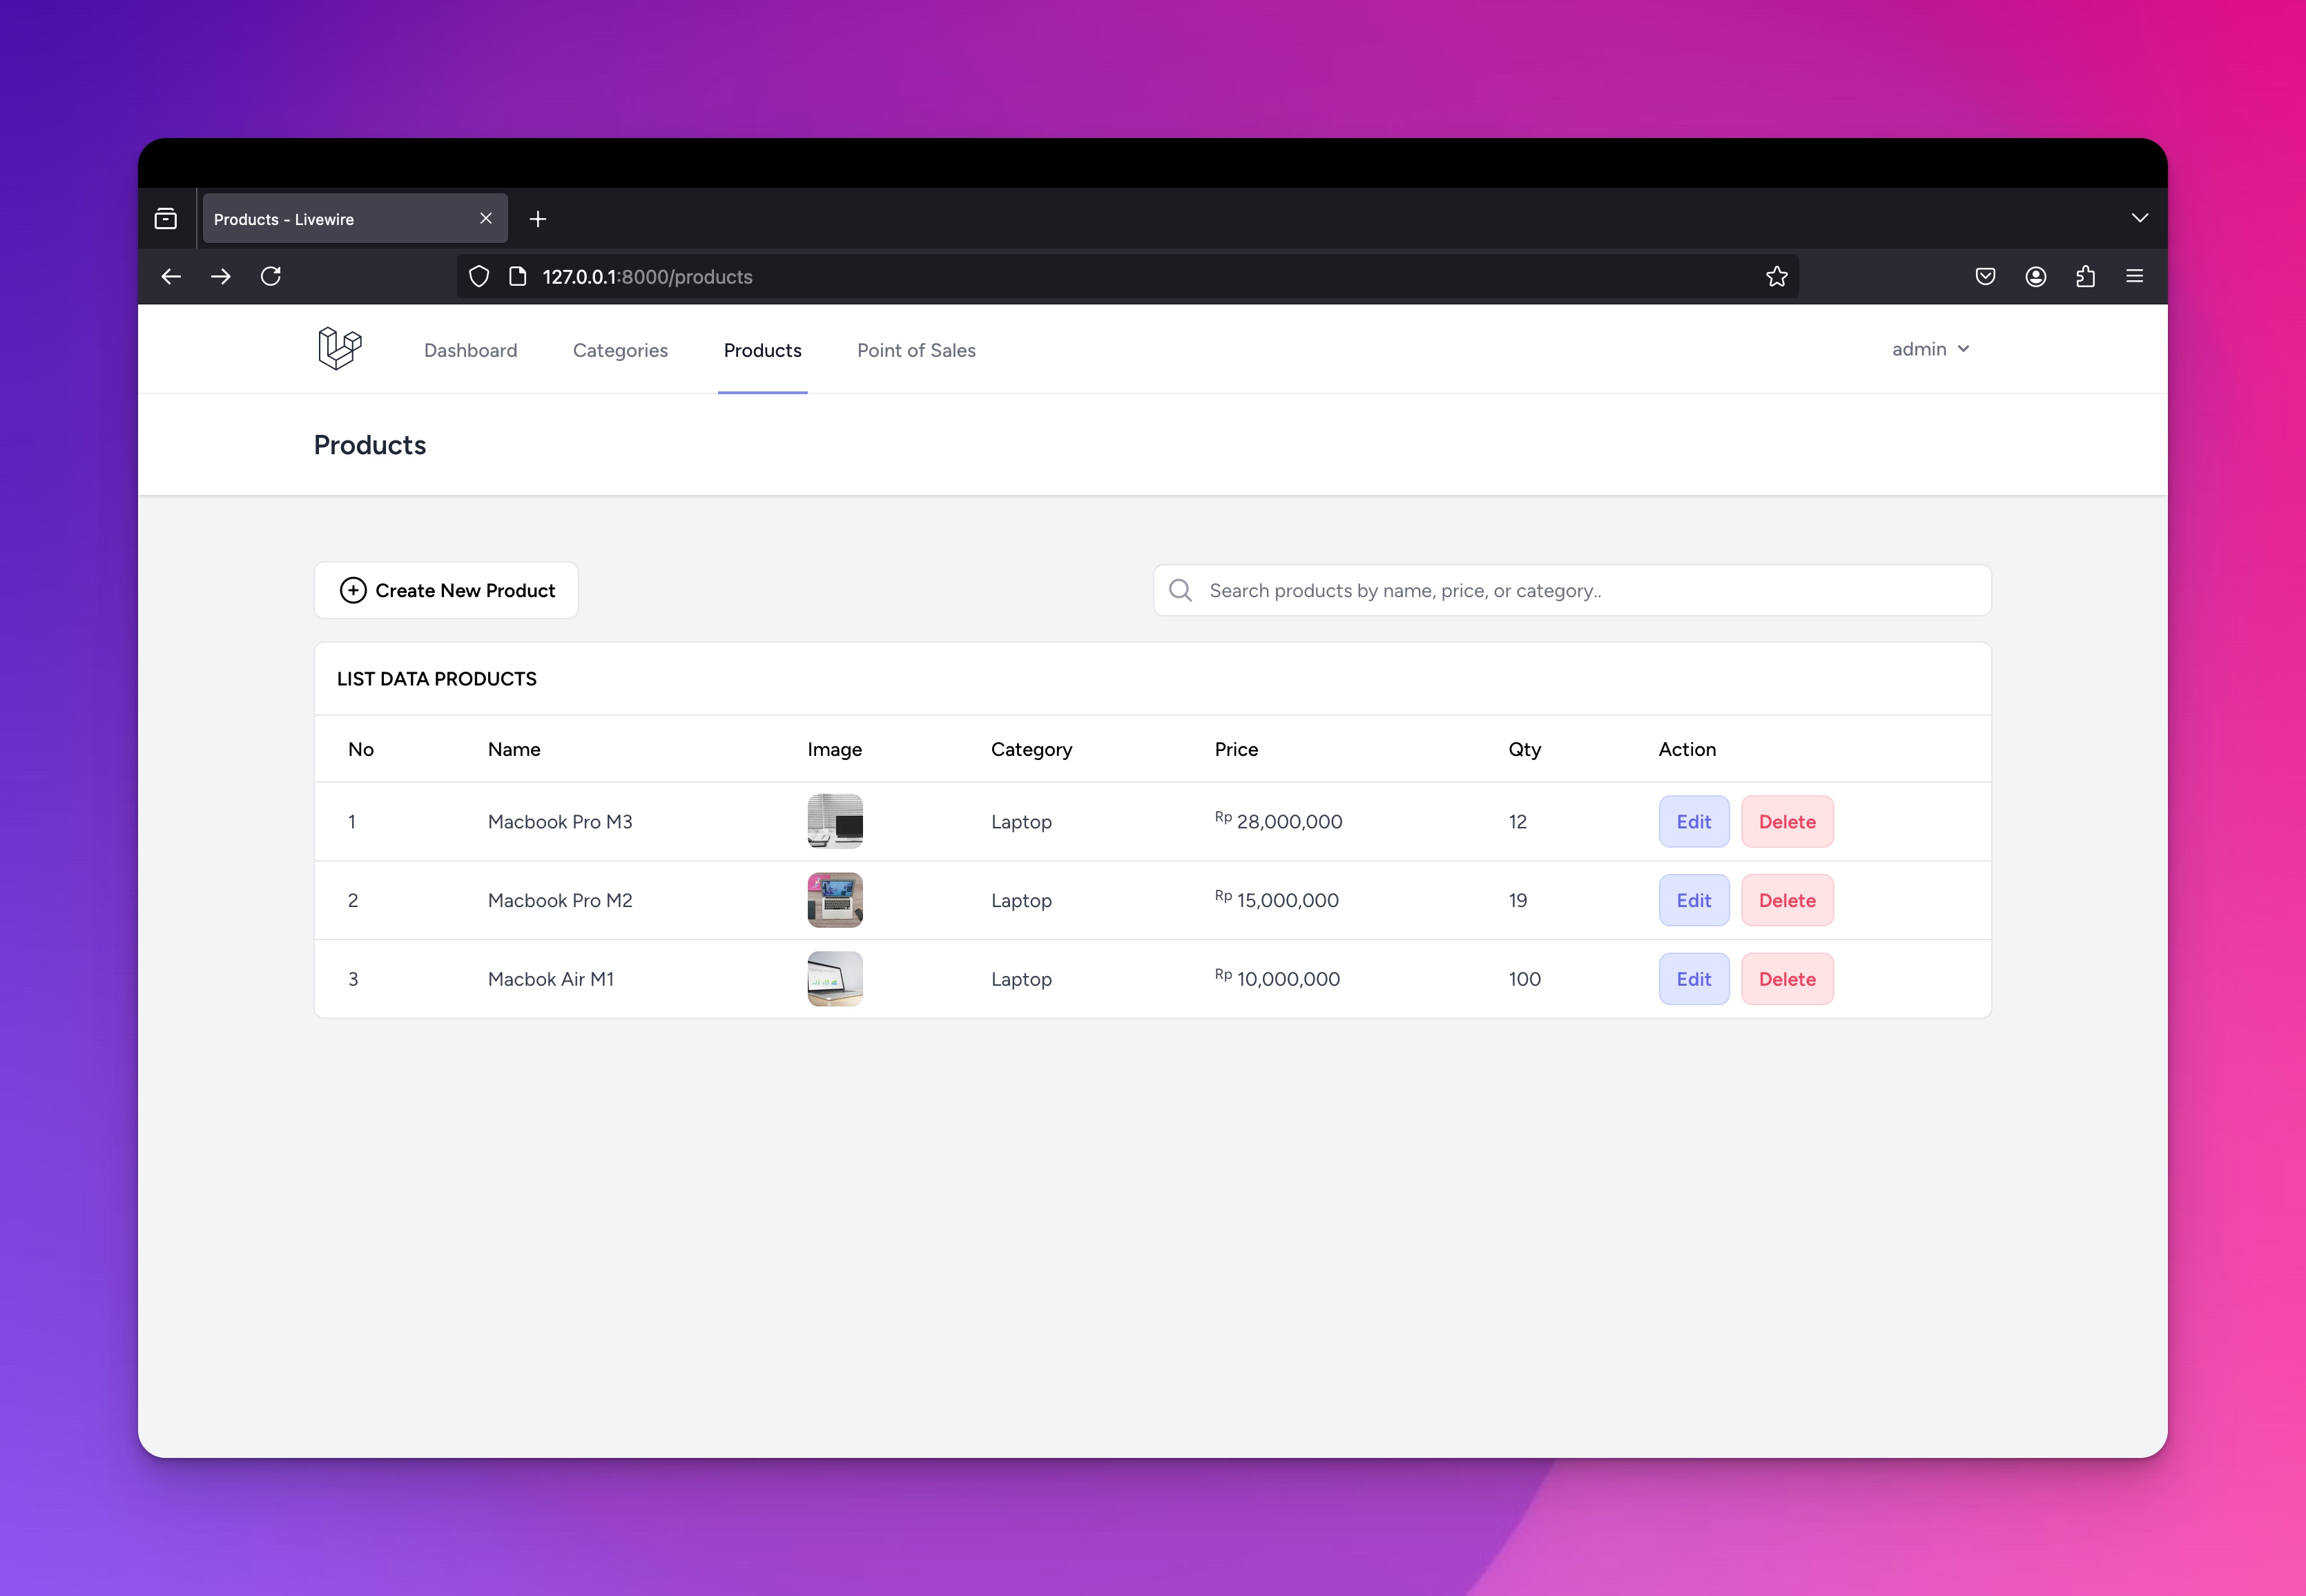Screen dimensions: 2306x1596
Task: Click the browser back arrow
Action: point(171,277)
